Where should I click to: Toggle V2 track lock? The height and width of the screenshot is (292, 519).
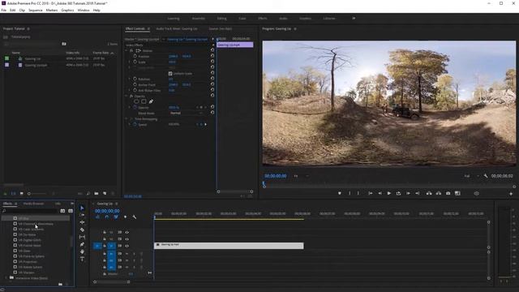tap(105, 239)
